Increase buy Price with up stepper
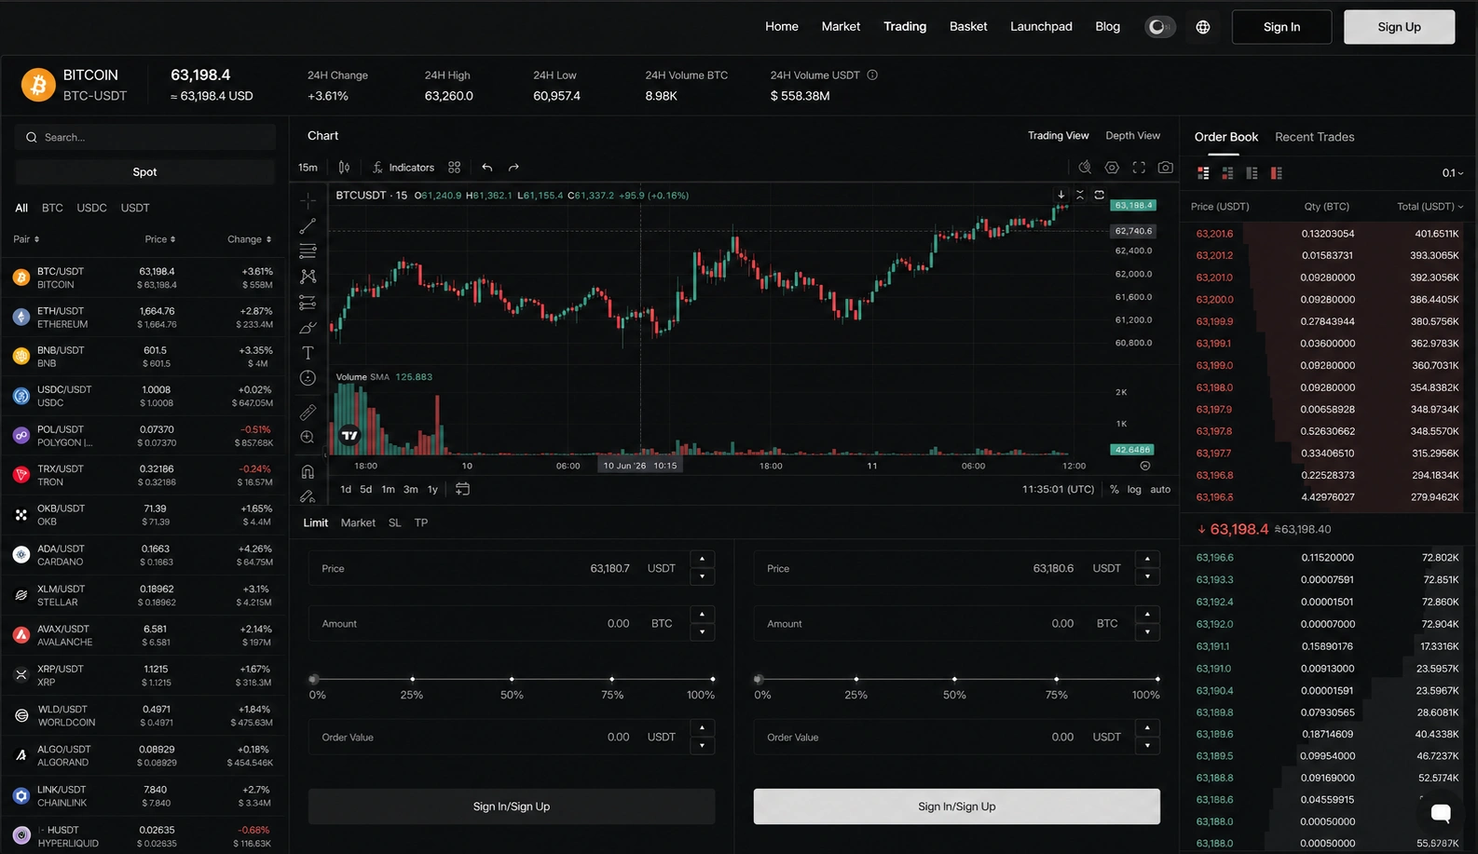 click(703, 559)
